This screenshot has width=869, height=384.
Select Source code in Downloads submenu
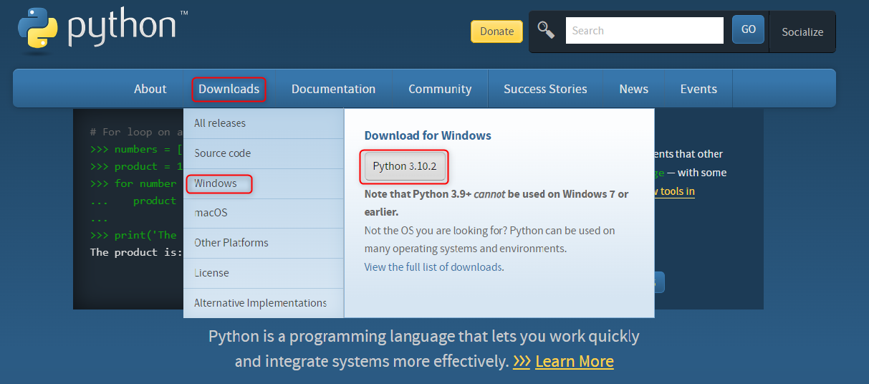[264, 153]
